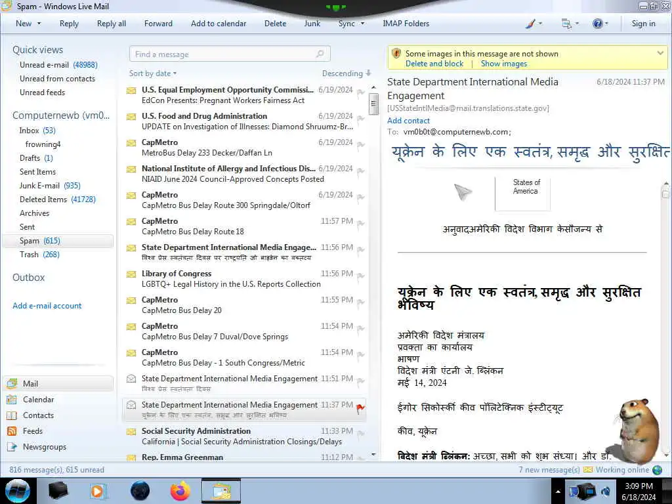The width and height of the screenshot is (672, 504).
Task: Click the Descending sort arrow icon
Action: [x=369, y=73]
